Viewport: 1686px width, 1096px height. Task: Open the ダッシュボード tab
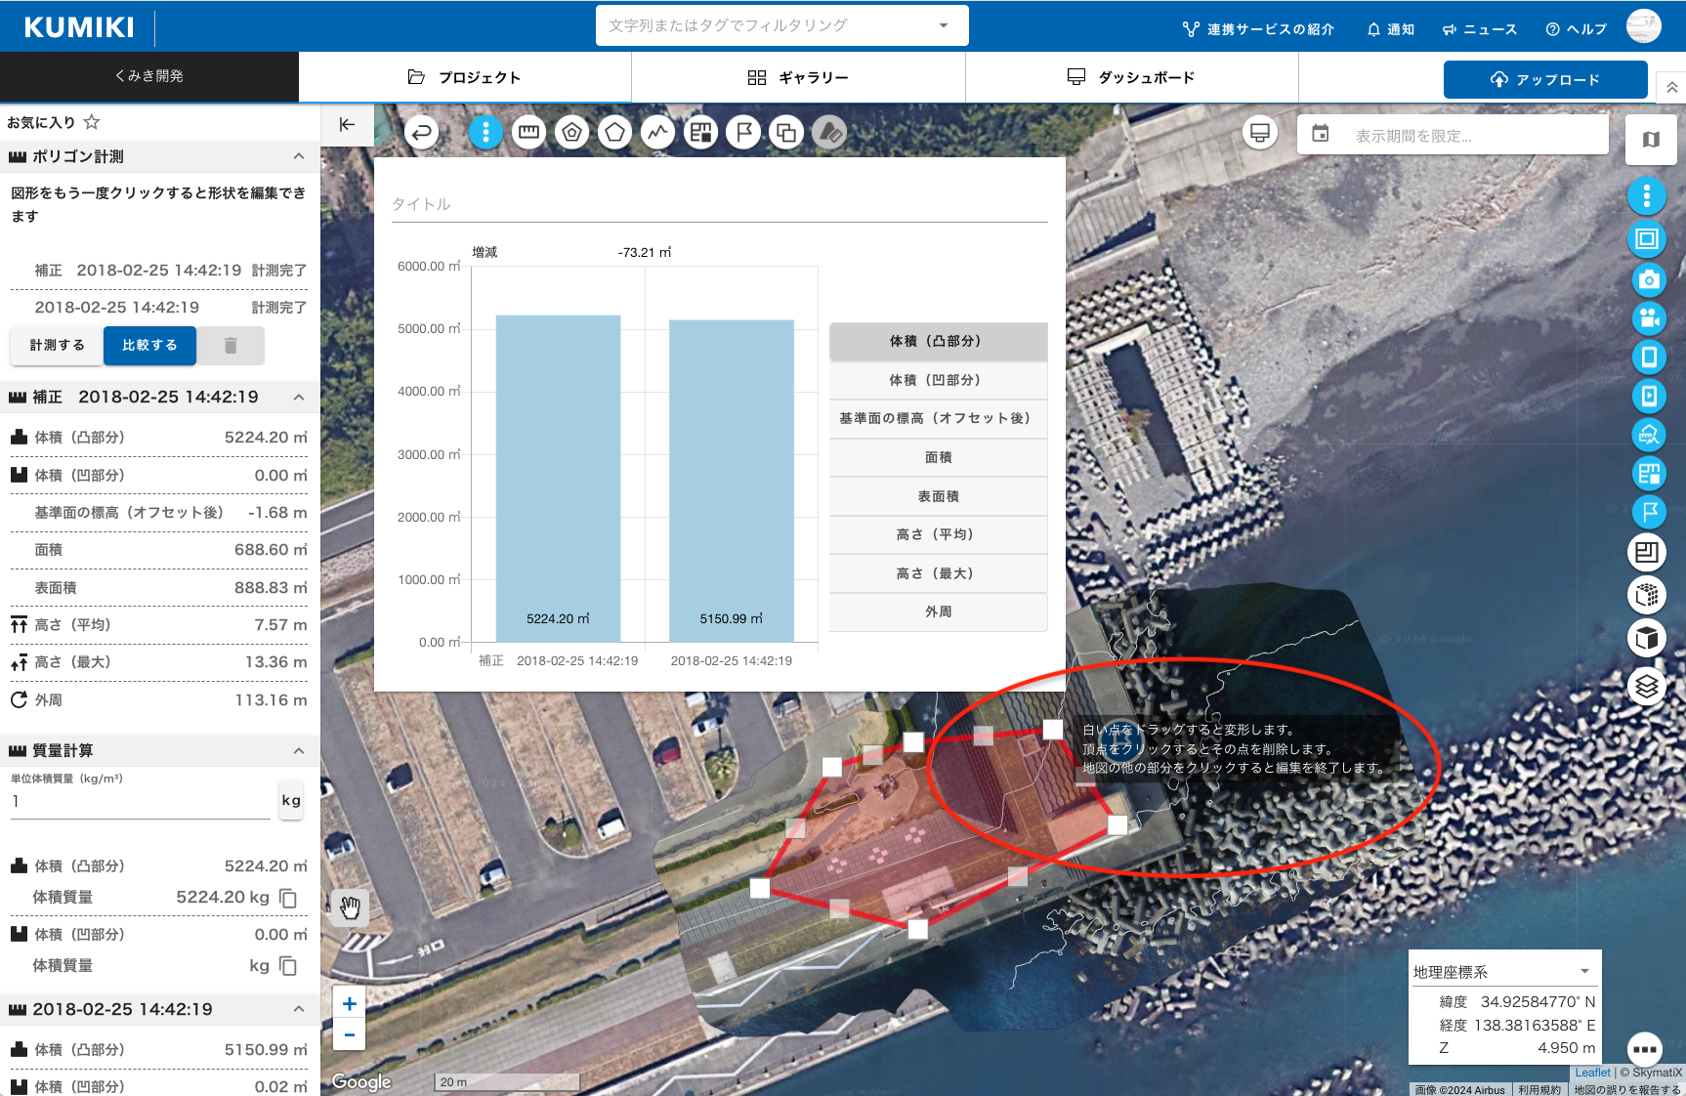(x=1131, y=77)
